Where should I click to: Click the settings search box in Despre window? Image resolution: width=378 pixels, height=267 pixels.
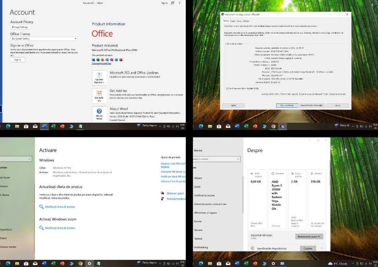click(217, 159)
